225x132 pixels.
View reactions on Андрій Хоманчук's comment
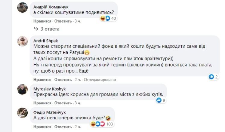pyautogui.click(x=108, y=19)
